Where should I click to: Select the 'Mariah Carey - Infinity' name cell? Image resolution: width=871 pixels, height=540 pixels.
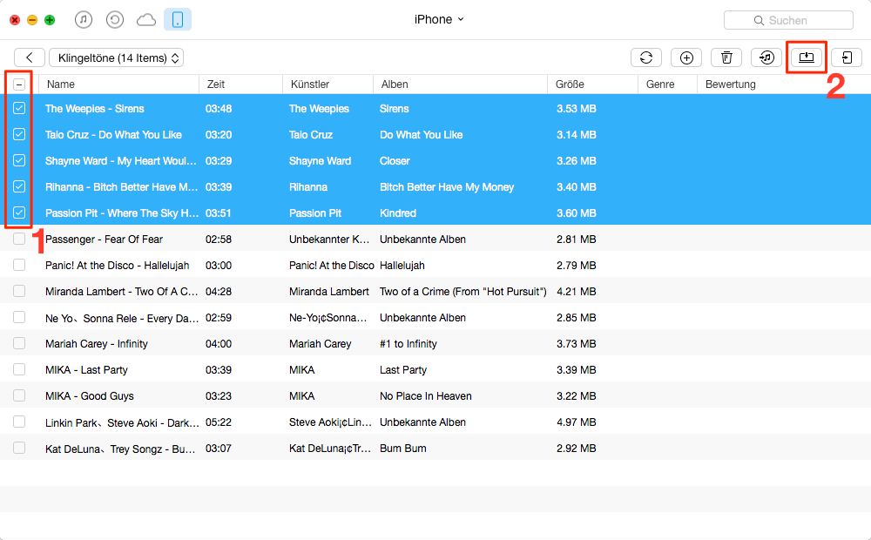coord(97,344)
